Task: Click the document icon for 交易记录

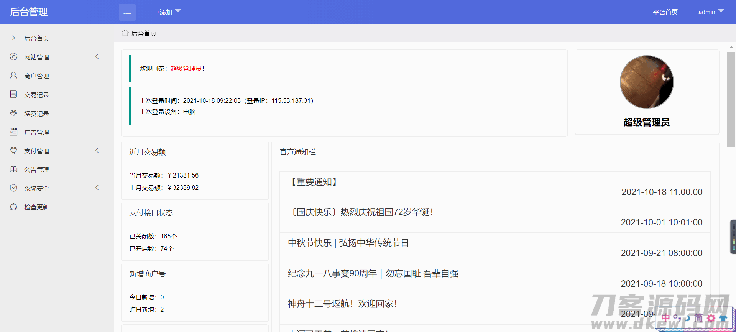Action: 13,94
